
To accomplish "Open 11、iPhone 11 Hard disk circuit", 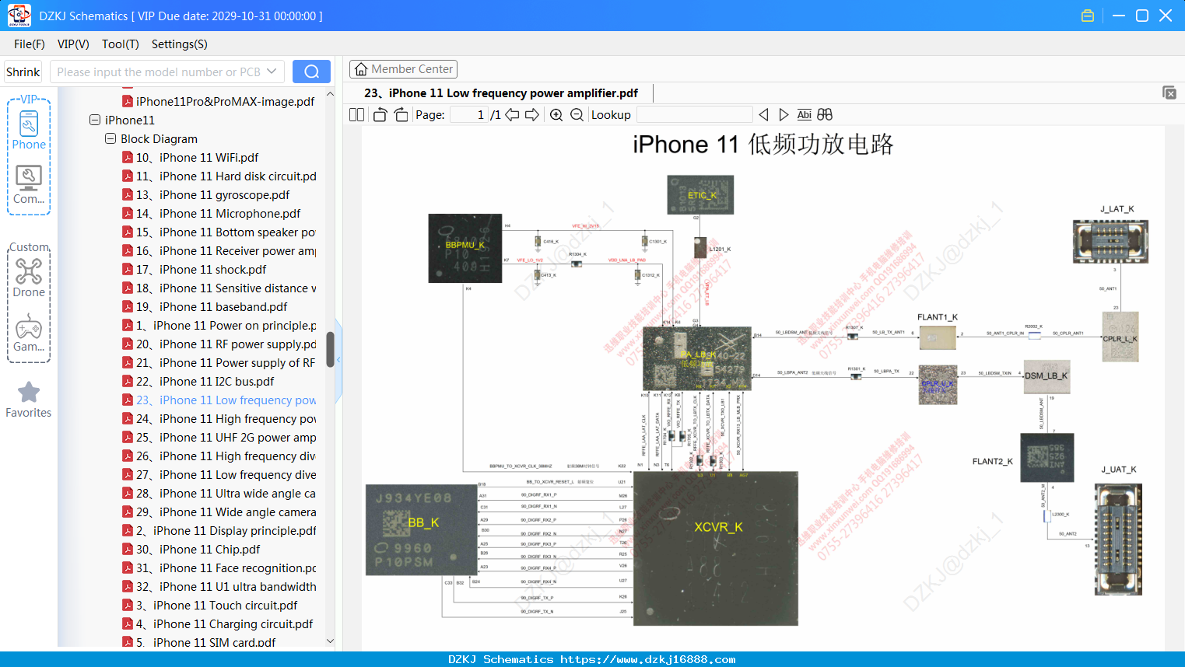I will (226, 176).
